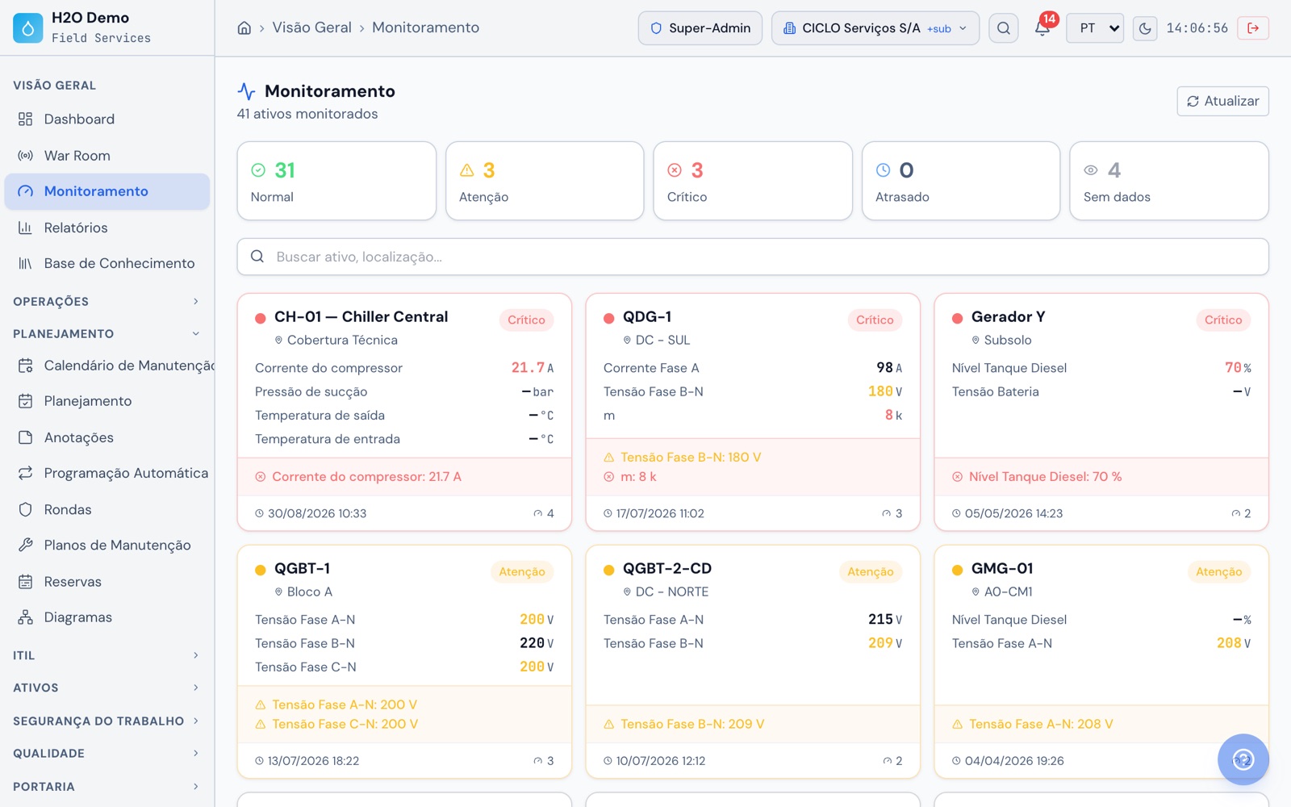Open War Room in the sidebar
1291x807 pixels.
tap(107, 156)
